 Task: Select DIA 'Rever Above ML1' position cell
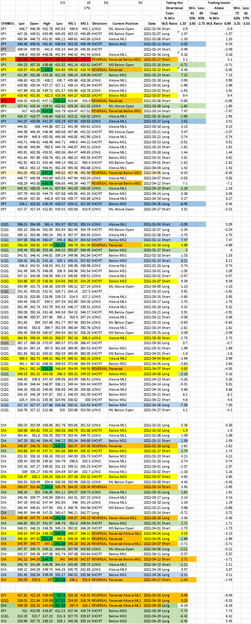tap(125, 518)
